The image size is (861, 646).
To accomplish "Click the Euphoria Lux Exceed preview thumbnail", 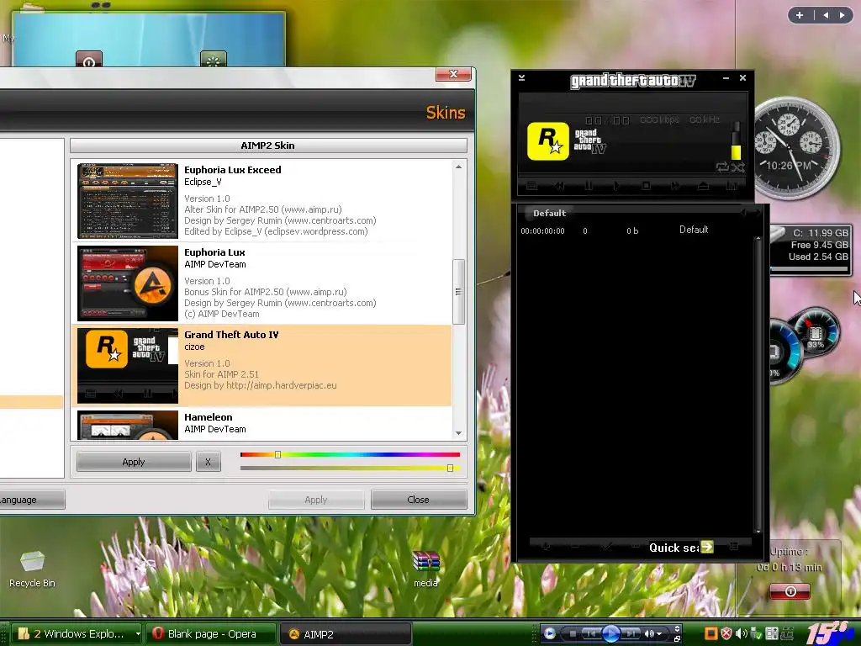I will coord(128,200).
